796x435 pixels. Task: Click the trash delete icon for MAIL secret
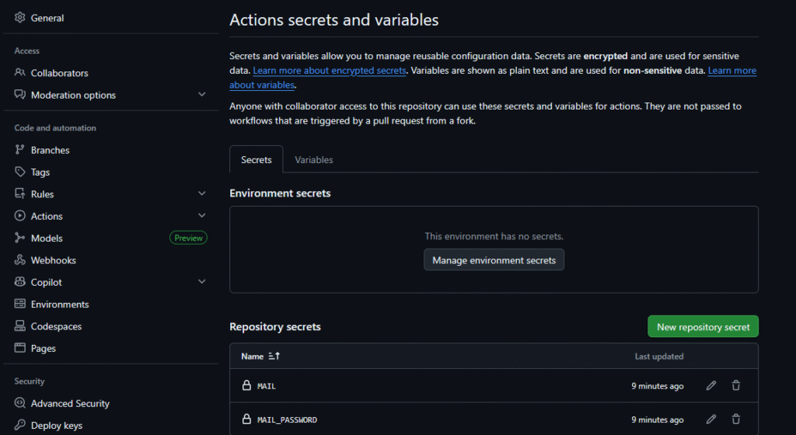pyautogui.click(x=735, y=386)
